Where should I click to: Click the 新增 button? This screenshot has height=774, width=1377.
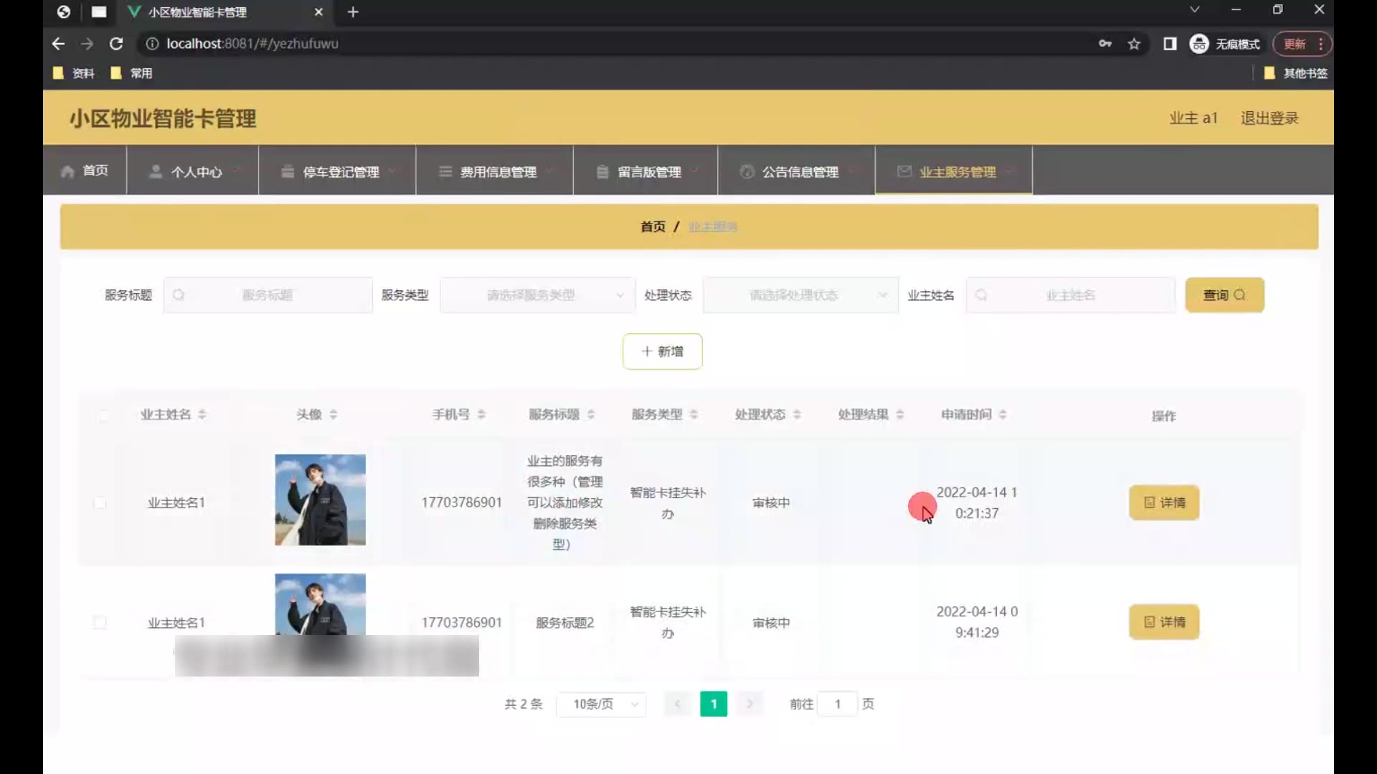[662, 351]
